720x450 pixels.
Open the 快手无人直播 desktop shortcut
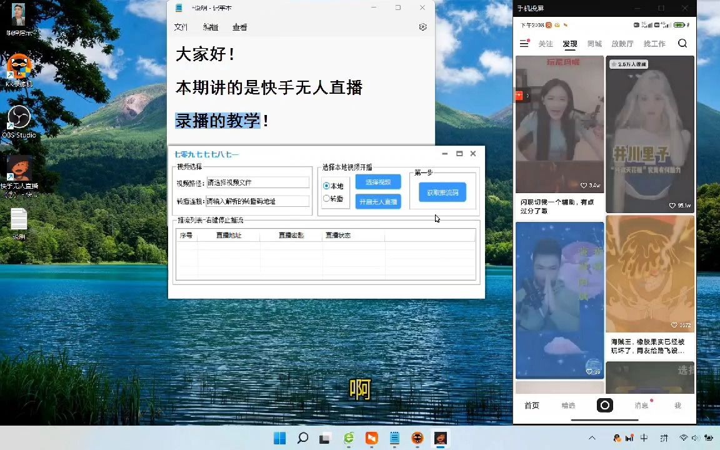19,176
